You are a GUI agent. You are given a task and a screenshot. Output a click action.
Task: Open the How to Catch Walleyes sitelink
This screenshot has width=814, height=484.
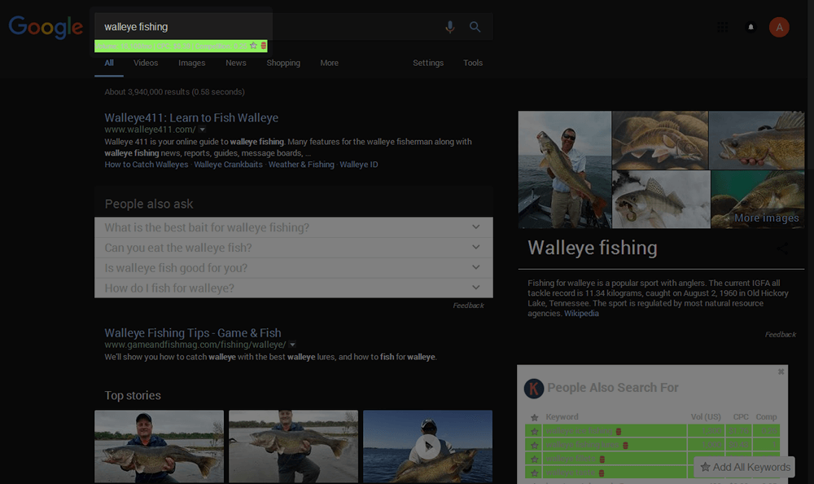(x=147, y=165)
